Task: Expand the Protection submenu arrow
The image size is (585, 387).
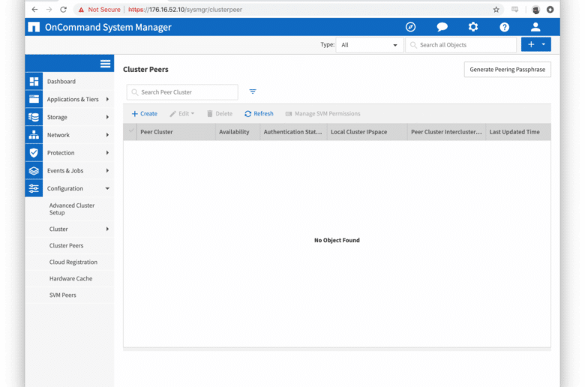Action: tap(107, 153)
